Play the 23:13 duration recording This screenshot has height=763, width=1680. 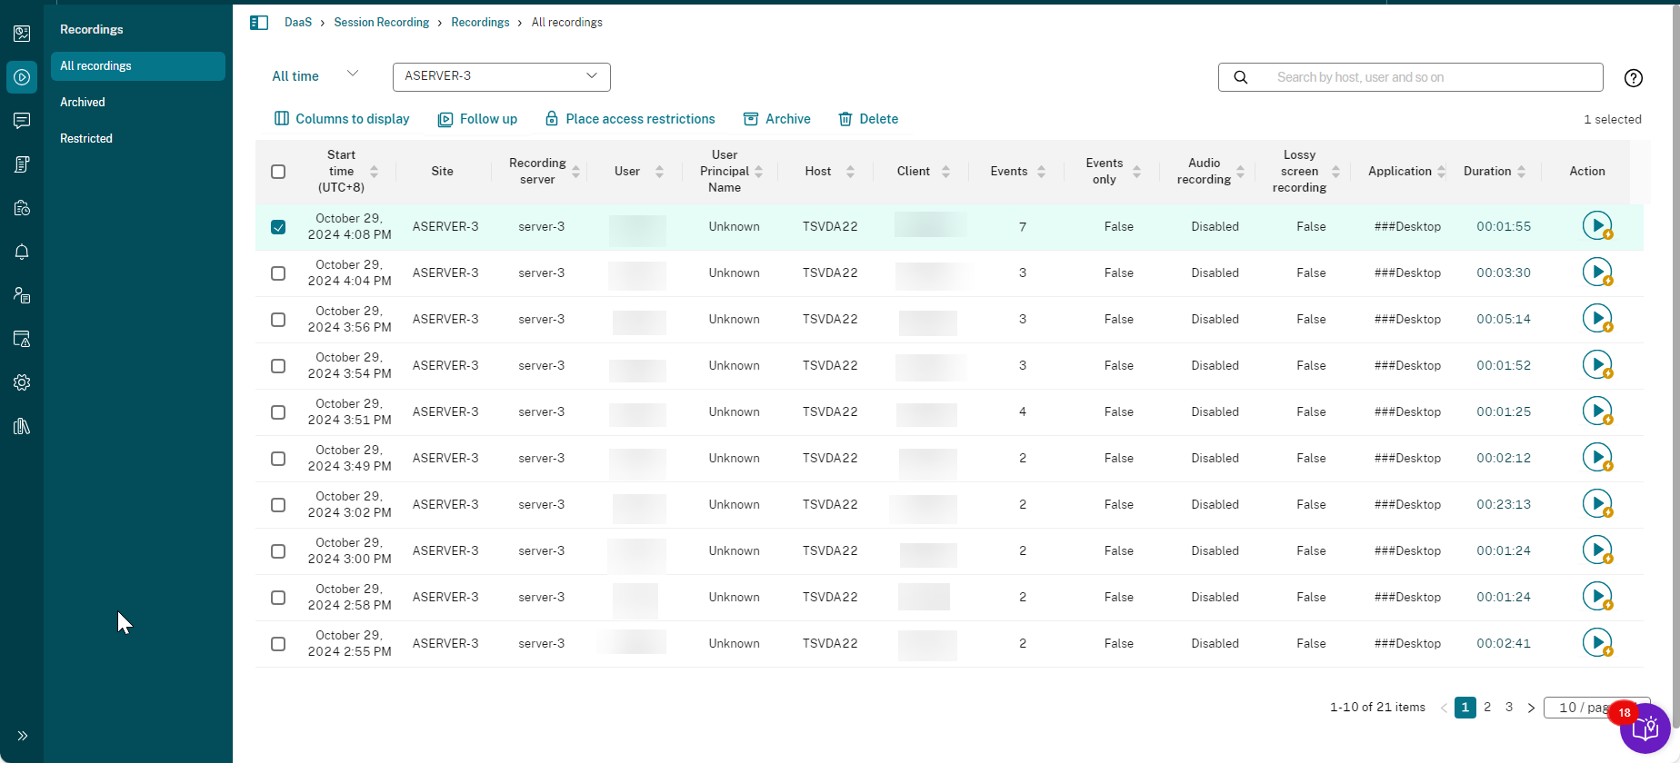click(x=1596, y=503)
